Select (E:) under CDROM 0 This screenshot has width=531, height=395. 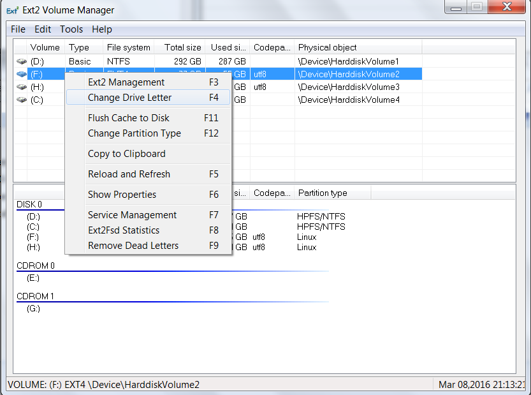[33, 278]
